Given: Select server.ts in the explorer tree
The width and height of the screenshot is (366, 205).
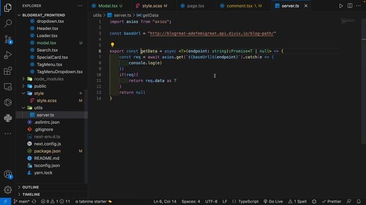Looking at the screenshot, I should coord(45,115).
